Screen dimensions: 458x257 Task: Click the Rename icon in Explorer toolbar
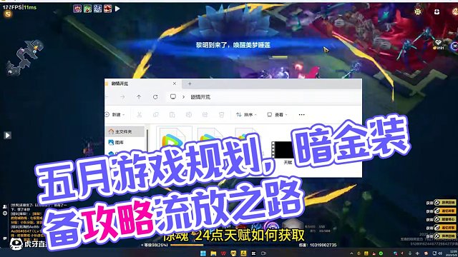pos(189,115)
